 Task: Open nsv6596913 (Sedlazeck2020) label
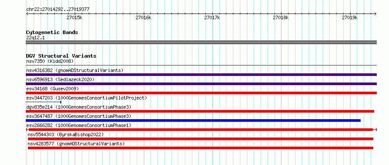pyautogui.click(x=60, y=79)
